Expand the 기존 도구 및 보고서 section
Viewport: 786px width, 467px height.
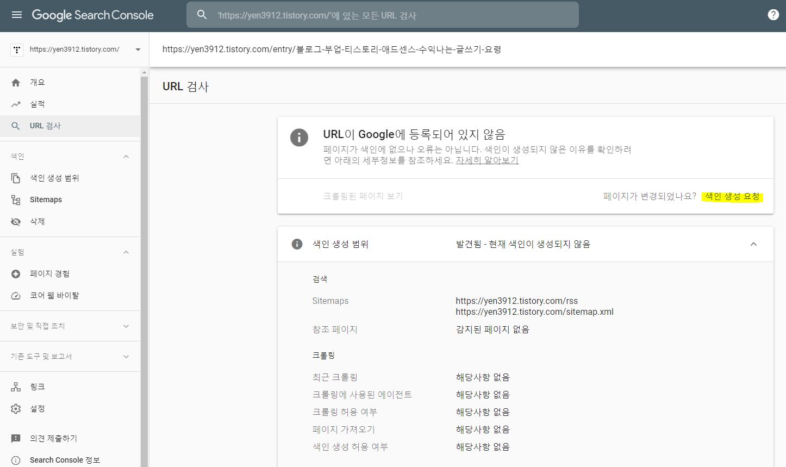tap(126, 357)
